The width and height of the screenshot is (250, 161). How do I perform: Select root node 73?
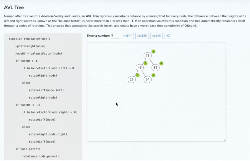tap(147, 56)
